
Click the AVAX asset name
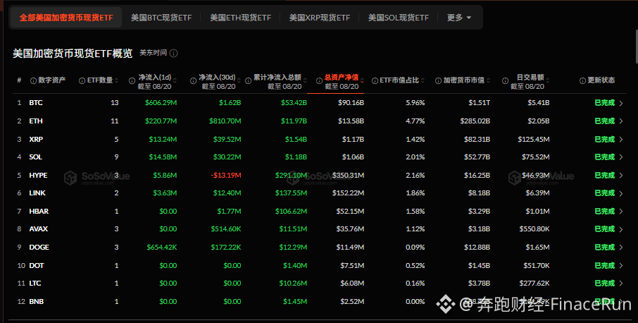coord(38,229)
